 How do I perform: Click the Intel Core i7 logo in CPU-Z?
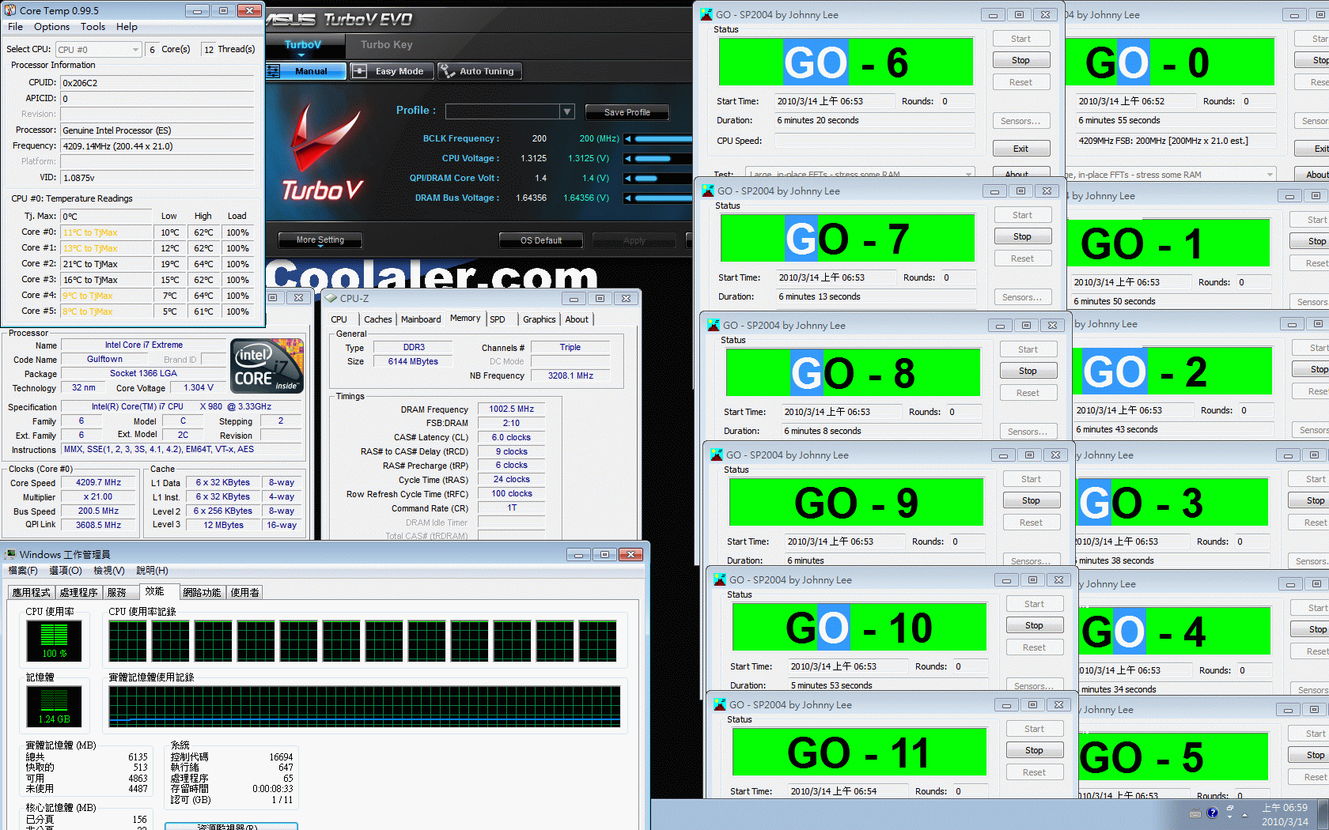click(267, 366)
